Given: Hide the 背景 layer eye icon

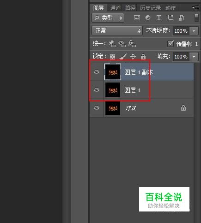Looking at the screenshot, I should click(x=97, y=108).
